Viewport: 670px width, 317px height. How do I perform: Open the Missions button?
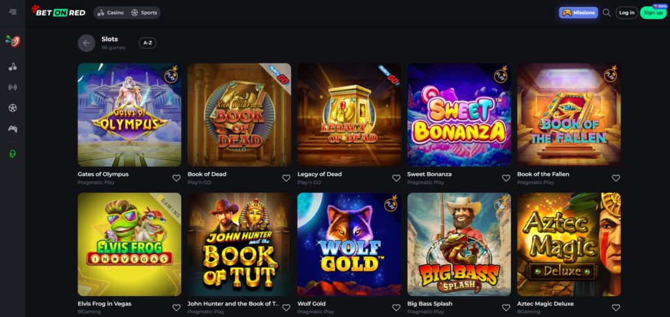578,13
